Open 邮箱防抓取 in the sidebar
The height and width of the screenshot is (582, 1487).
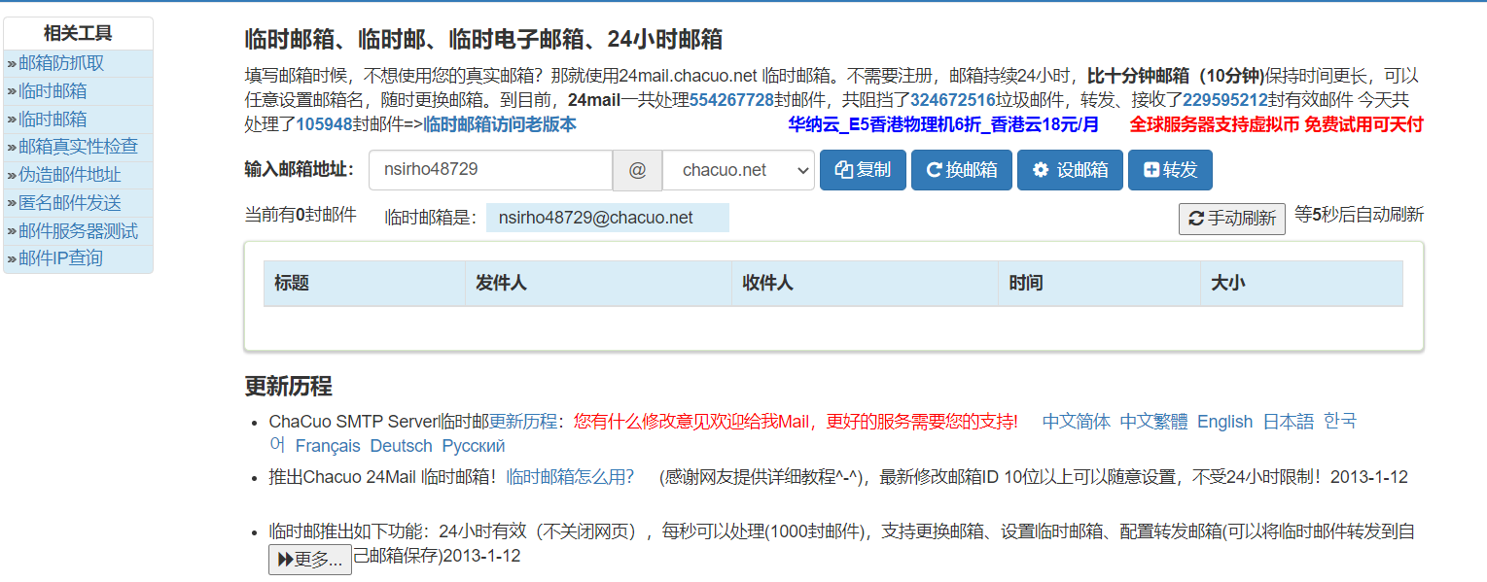pyautogui.click(x=61, y=64)
